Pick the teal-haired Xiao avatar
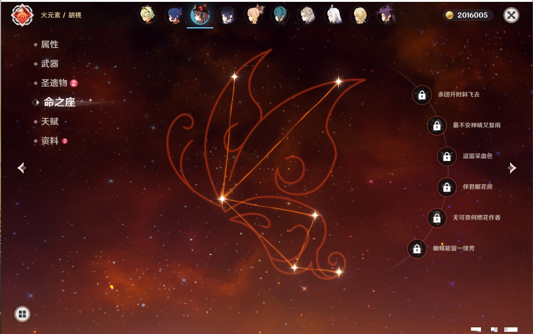 280,16
